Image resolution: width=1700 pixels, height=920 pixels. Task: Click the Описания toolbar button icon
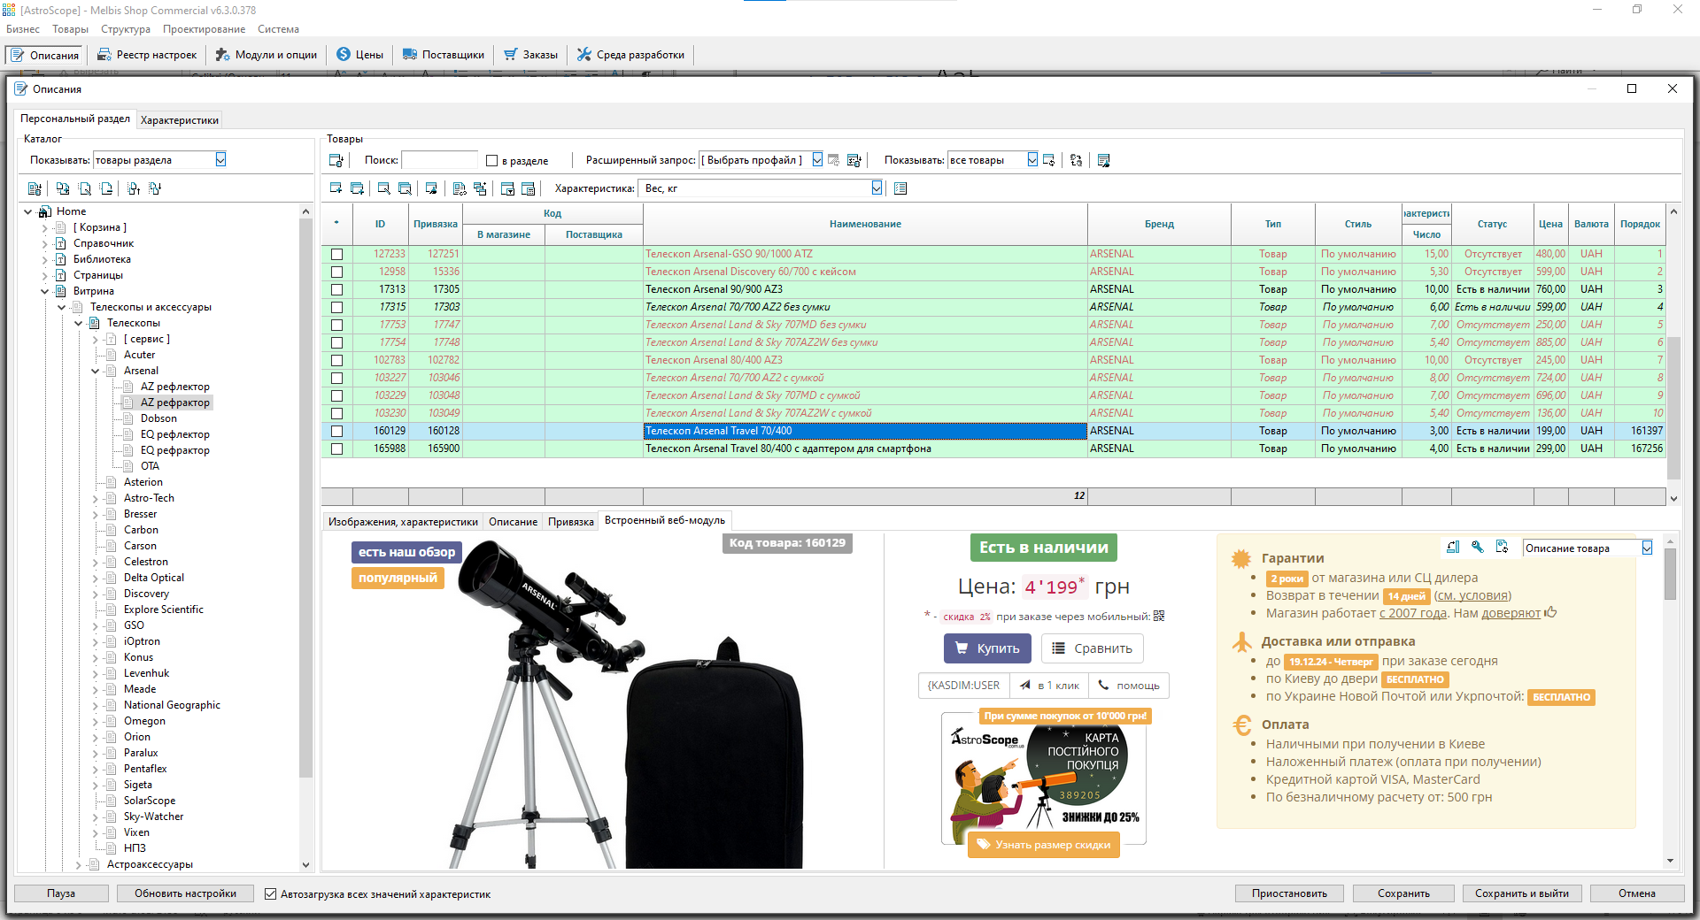18,55
